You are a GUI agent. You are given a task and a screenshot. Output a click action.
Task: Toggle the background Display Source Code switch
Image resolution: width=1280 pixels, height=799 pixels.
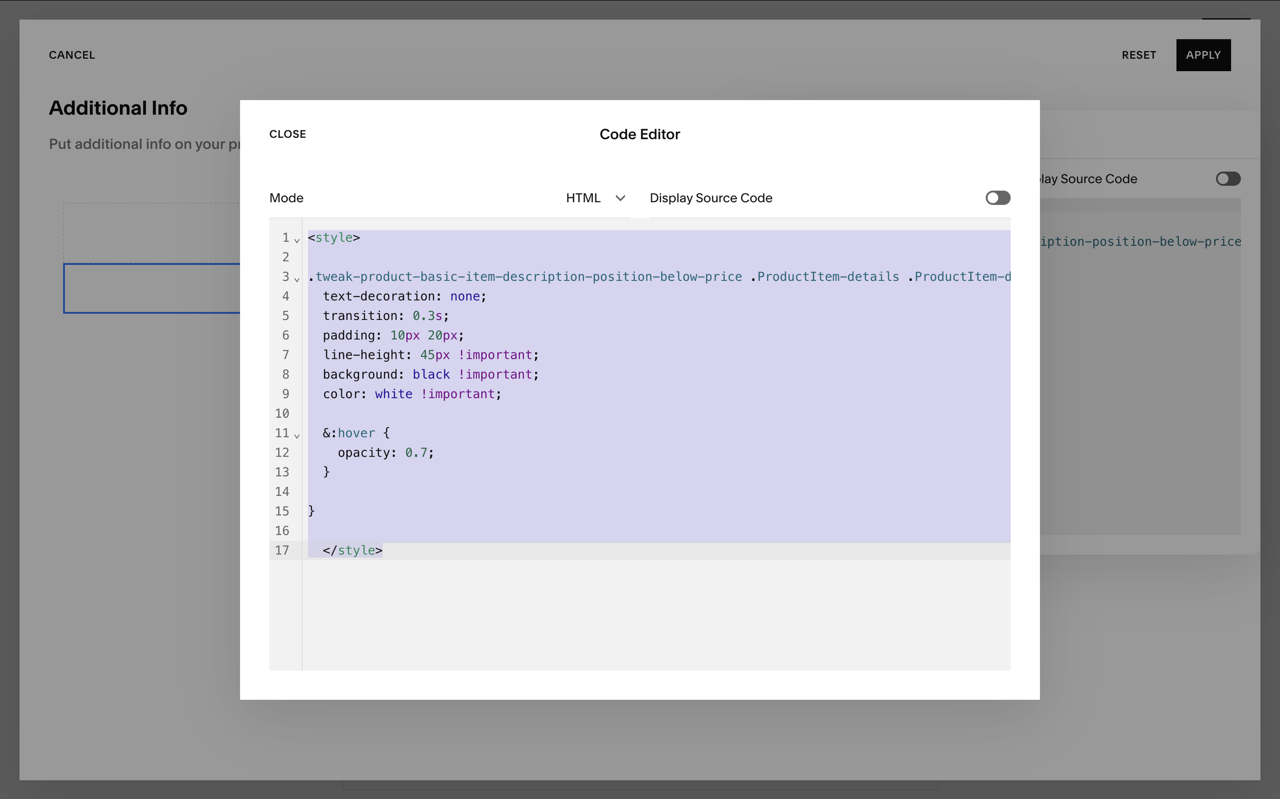[x=1227, y=179]
